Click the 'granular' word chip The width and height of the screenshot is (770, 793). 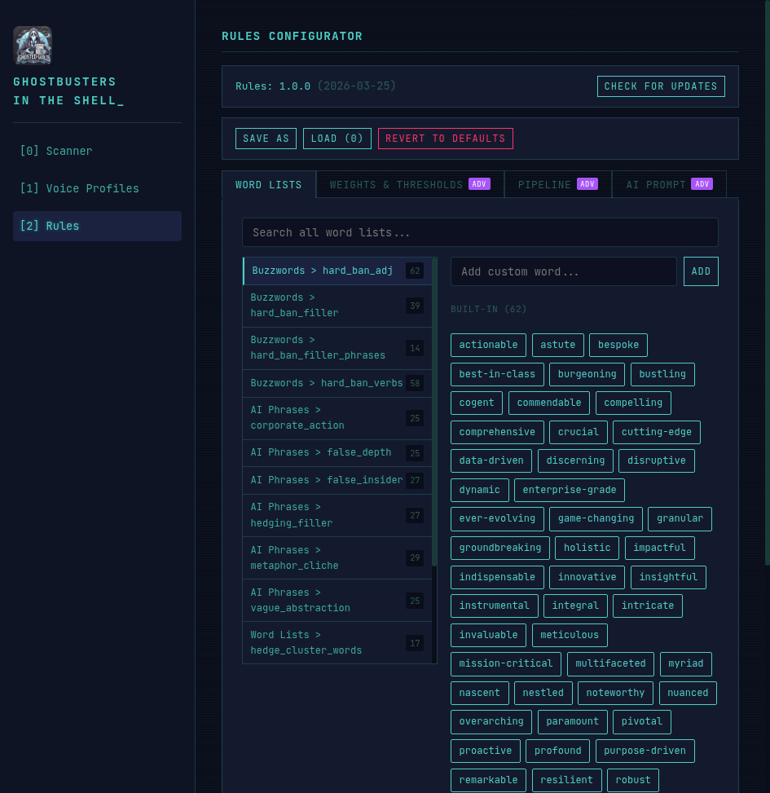pos(680,519)
